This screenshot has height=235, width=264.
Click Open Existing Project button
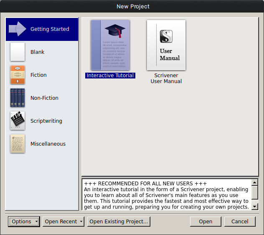119,222
